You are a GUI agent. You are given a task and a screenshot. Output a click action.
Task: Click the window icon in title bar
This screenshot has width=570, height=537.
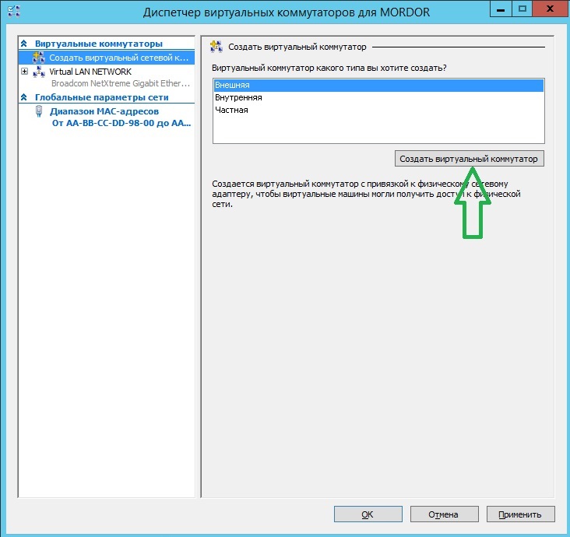13,12
